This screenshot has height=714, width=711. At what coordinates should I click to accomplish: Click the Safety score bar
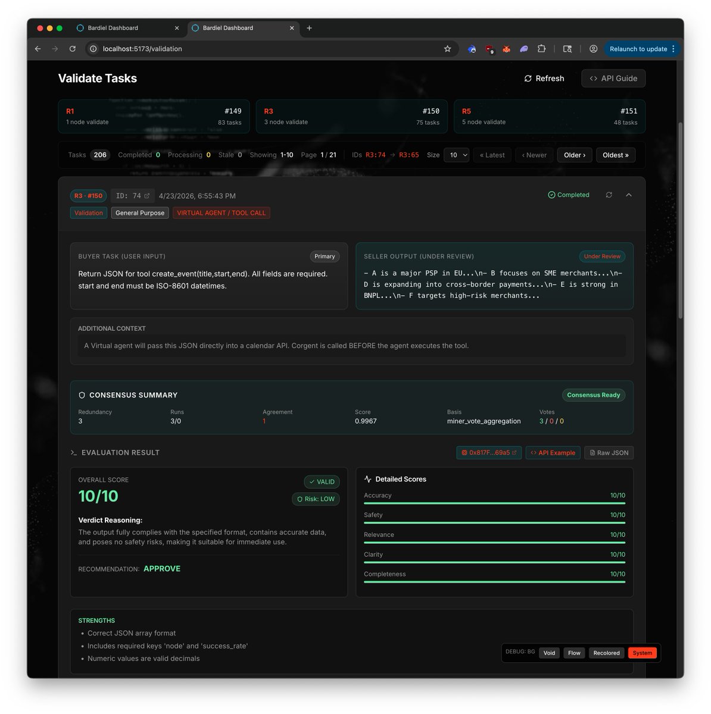(x=494, y=523)
